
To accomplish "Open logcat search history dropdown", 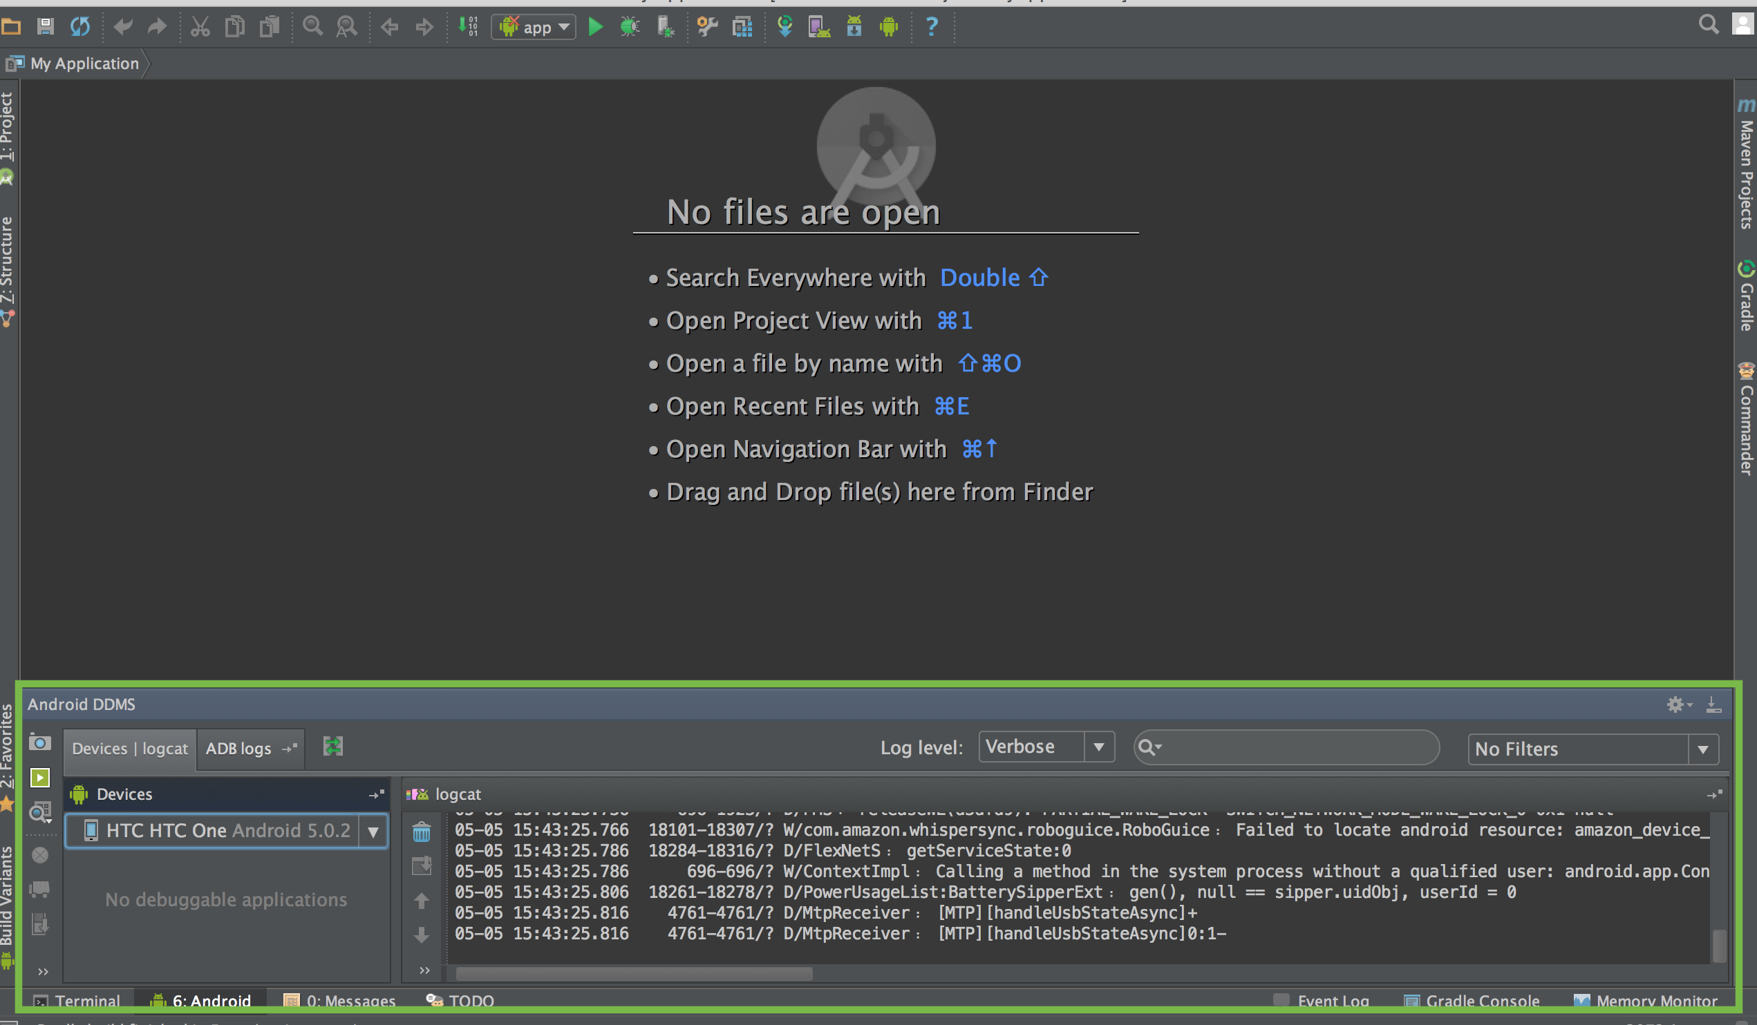I will [1149, 747].
